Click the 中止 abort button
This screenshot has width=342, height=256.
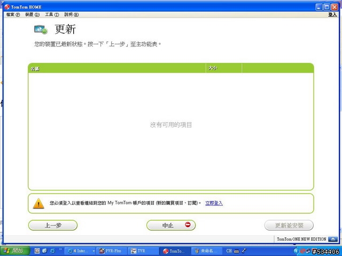click(171, 225)
